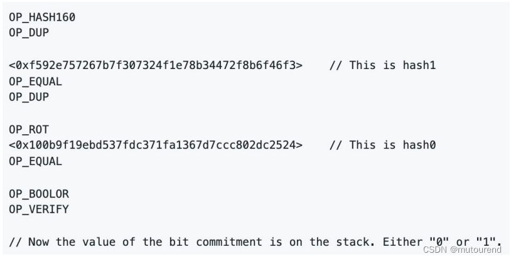Click the OP_ROT opcode
511x259 pixels.
coord(28,129)
